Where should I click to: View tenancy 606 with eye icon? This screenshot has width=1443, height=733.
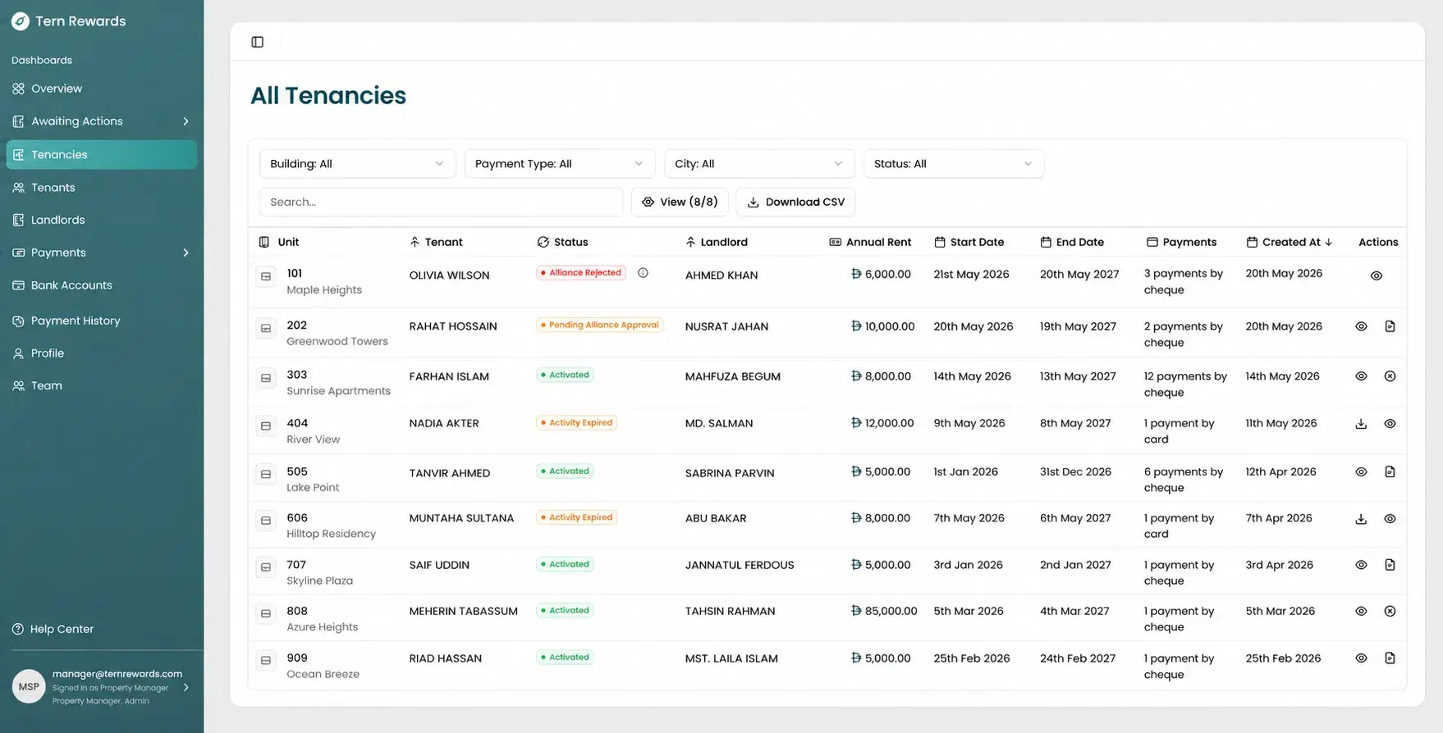(1390, 519)
